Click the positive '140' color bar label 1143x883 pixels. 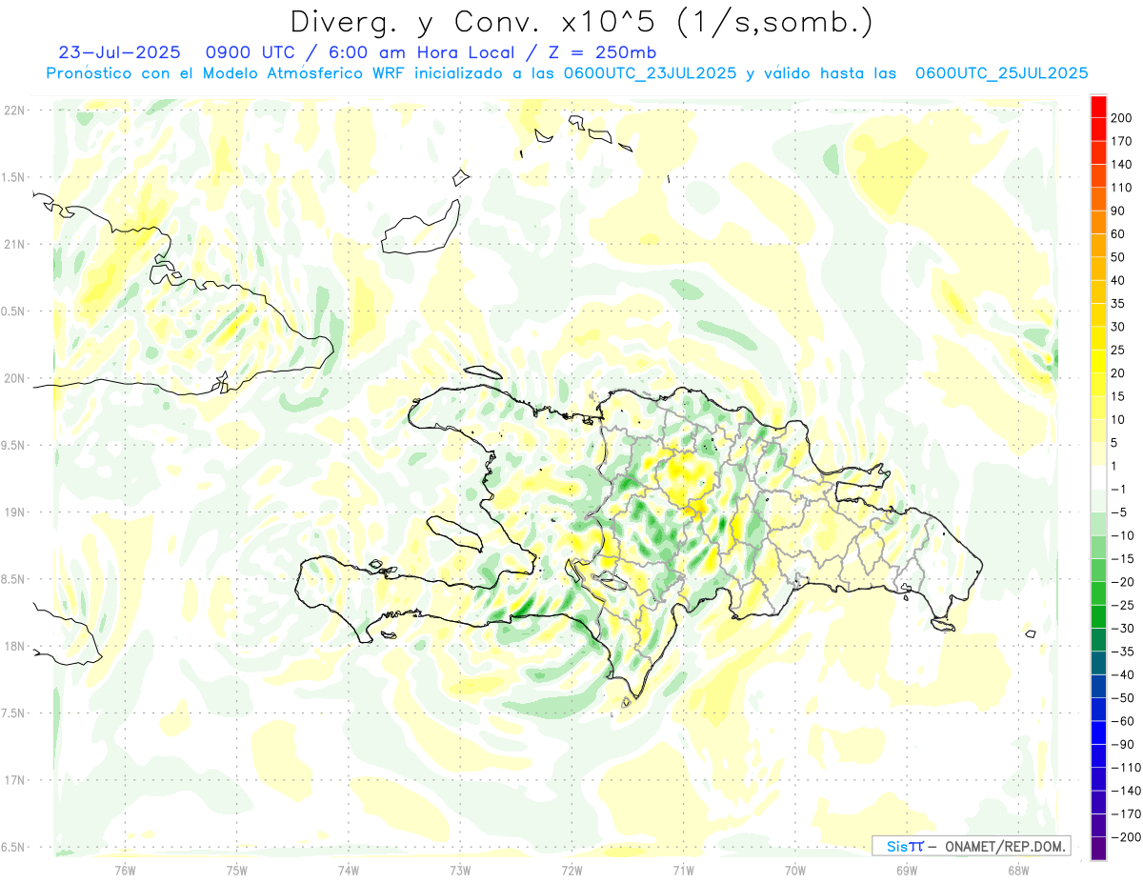coord(1121,165)
